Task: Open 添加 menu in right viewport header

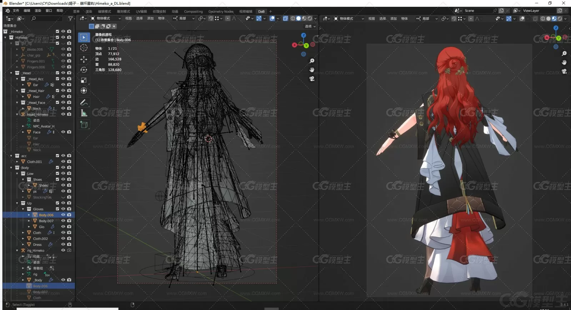Action: pos(394,19)
